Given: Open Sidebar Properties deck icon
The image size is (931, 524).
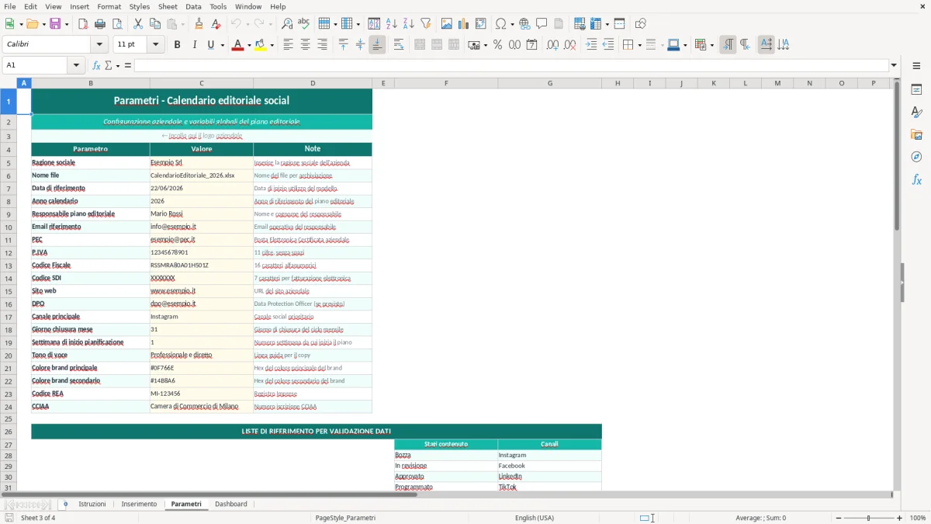Looking at the screenshot, I should click(916, 90).
